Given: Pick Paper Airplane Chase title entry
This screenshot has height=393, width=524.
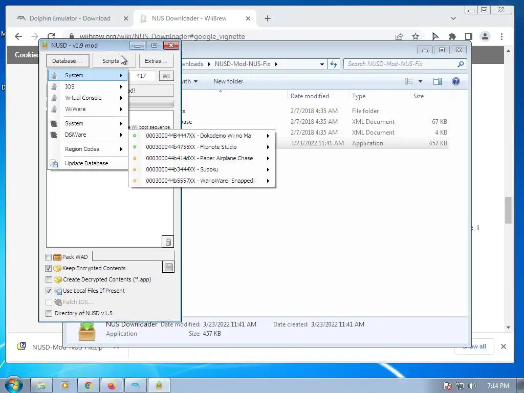Looking at the screenshot, I should (202, 159).
